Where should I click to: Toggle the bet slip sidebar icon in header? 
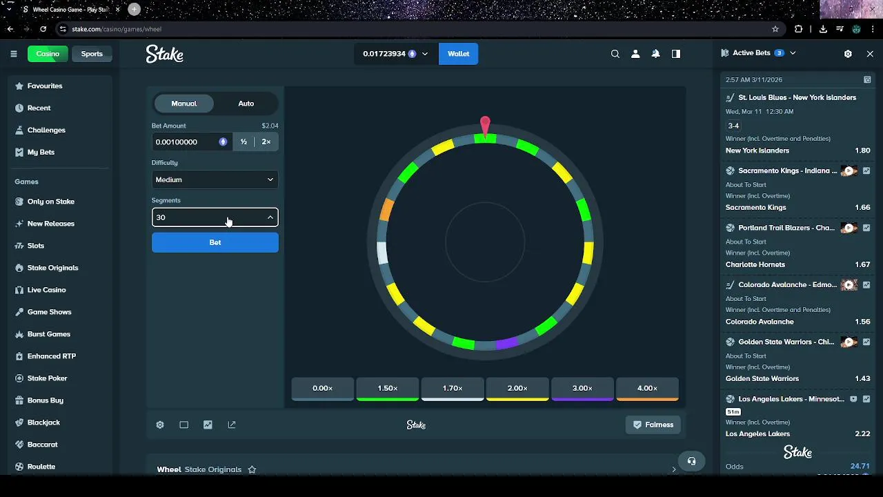tap(676, 54)
